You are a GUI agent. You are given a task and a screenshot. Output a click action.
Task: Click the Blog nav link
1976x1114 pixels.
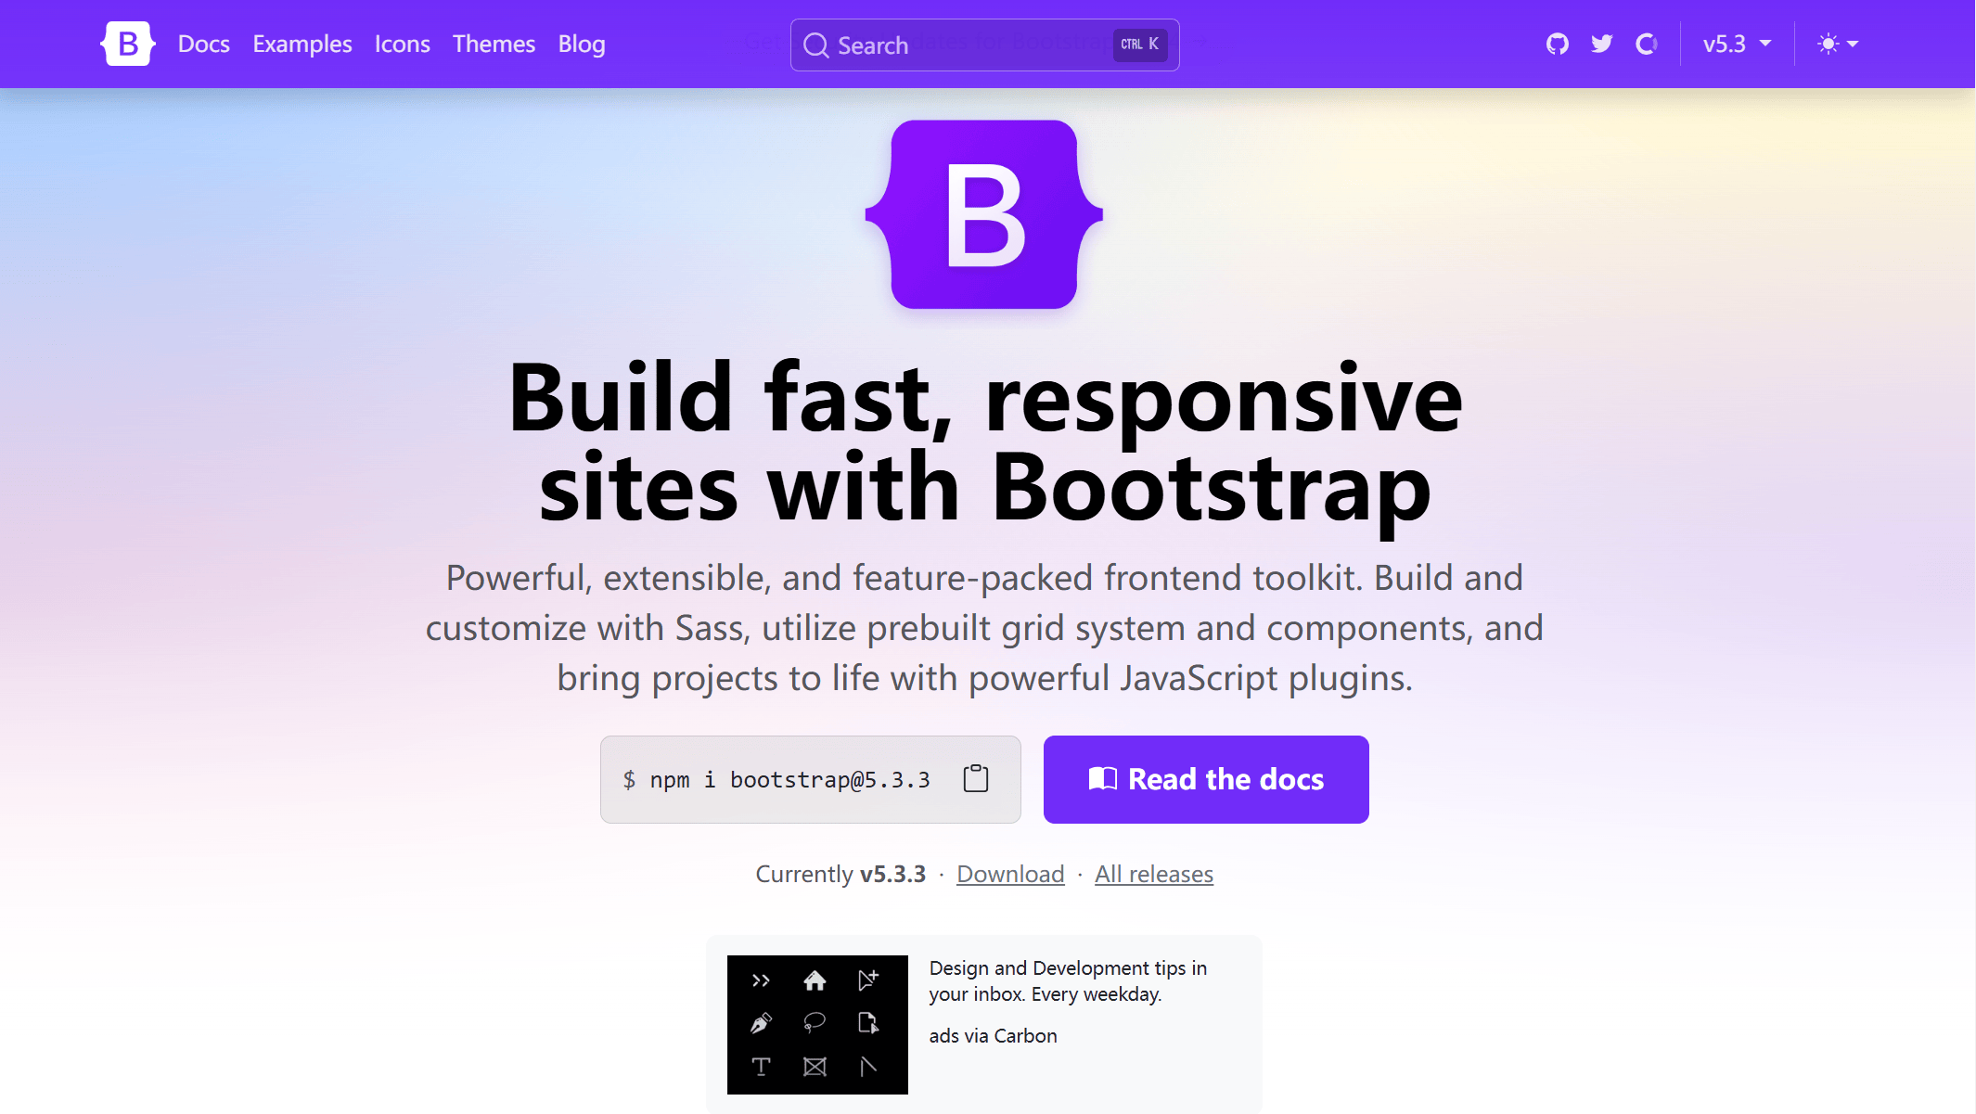click(582, 44)
